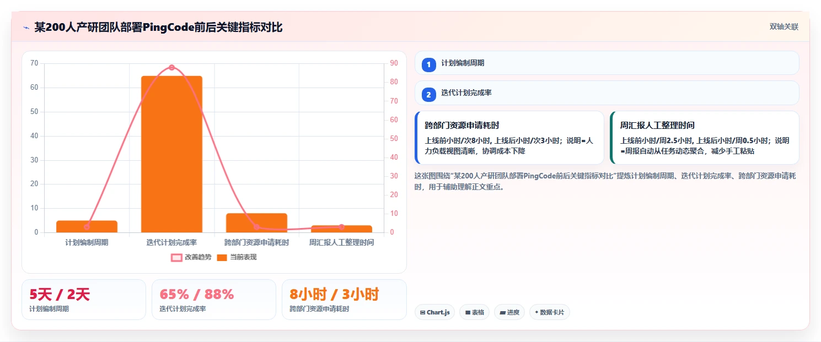
Task: Click the 数据卡片 tag
Action: [549, 312]
